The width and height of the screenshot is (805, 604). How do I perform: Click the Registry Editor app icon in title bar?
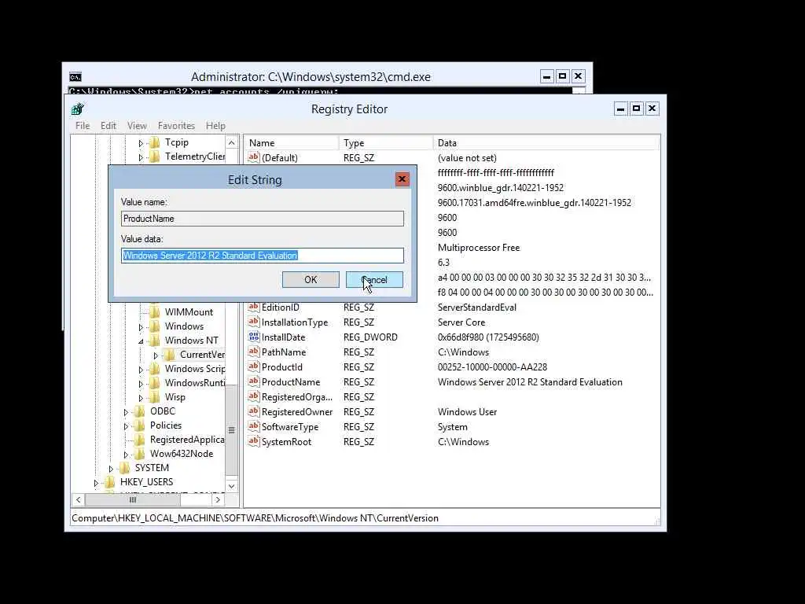78,109
